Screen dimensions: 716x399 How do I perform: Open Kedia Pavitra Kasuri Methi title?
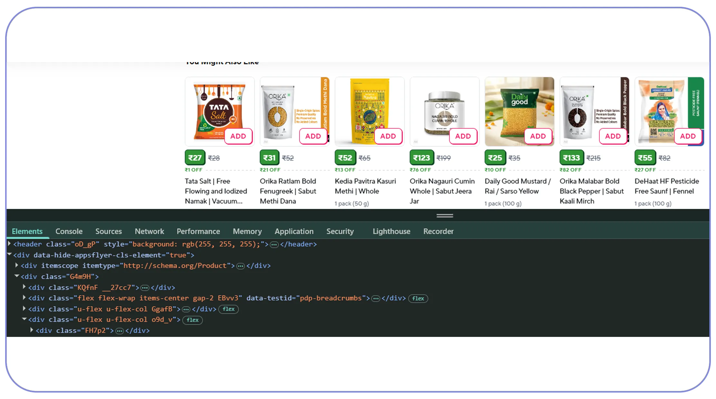coord(365,186)
